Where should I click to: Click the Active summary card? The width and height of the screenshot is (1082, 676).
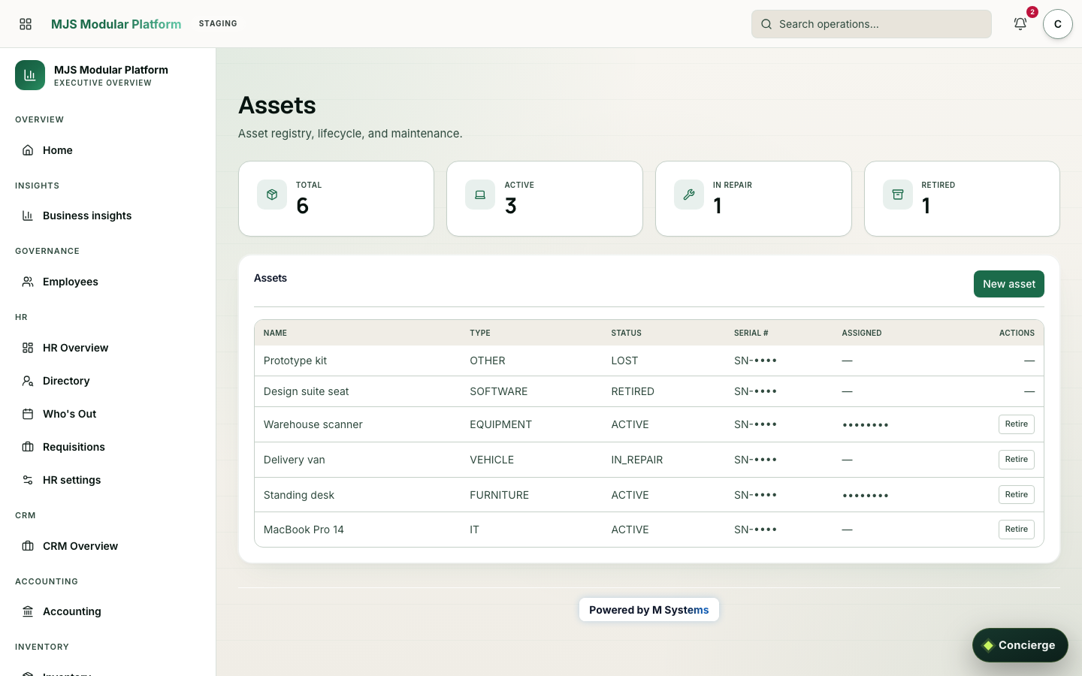[x=545, y=198]
